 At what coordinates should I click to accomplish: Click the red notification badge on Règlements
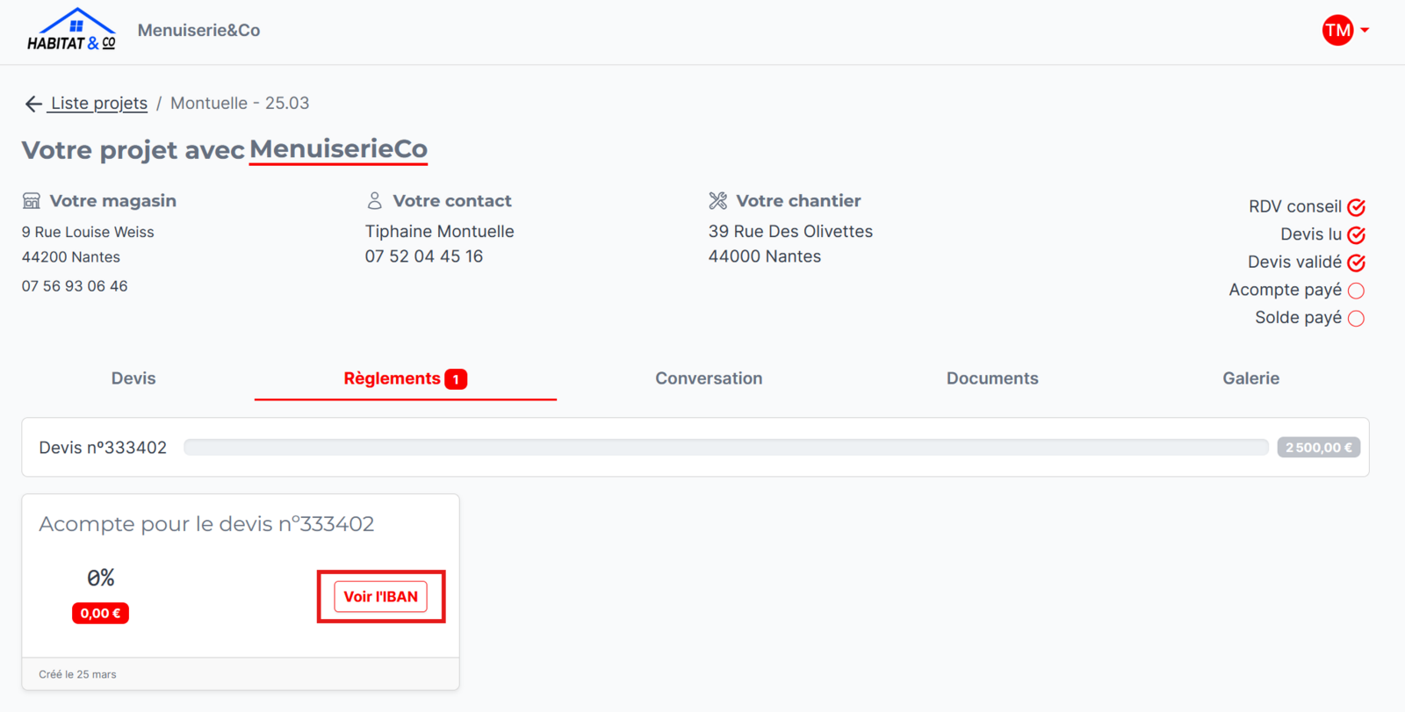tap(456, 379)
